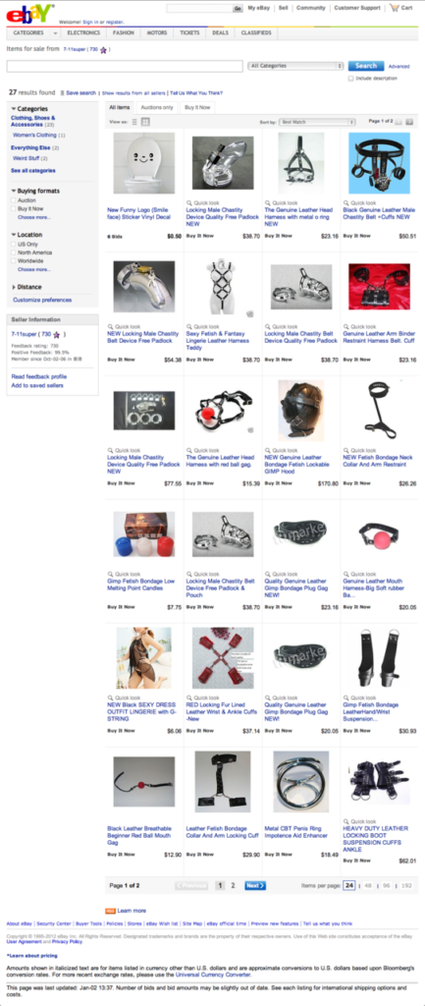
Task: Click the eBay logo
Action: [x=29, y=12]
